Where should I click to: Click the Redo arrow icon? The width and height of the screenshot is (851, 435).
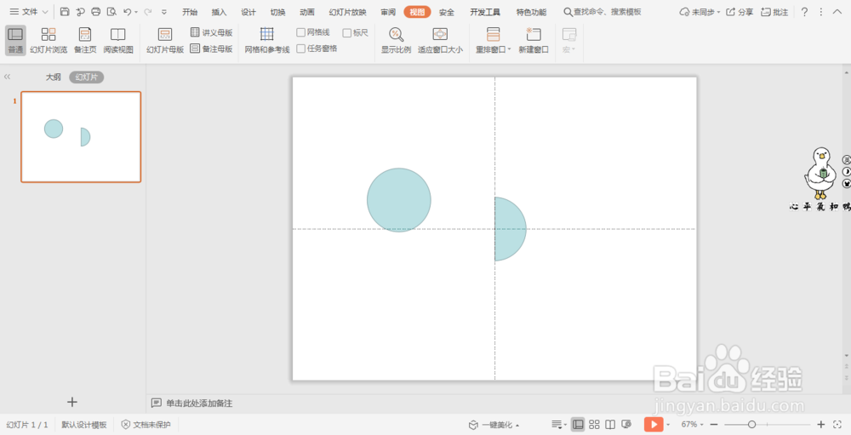(147, 11)
